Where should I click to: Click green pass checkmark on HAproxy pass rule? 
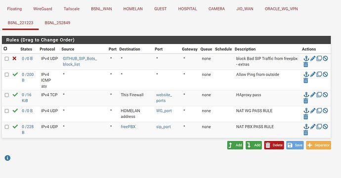[x=15, y=95]
